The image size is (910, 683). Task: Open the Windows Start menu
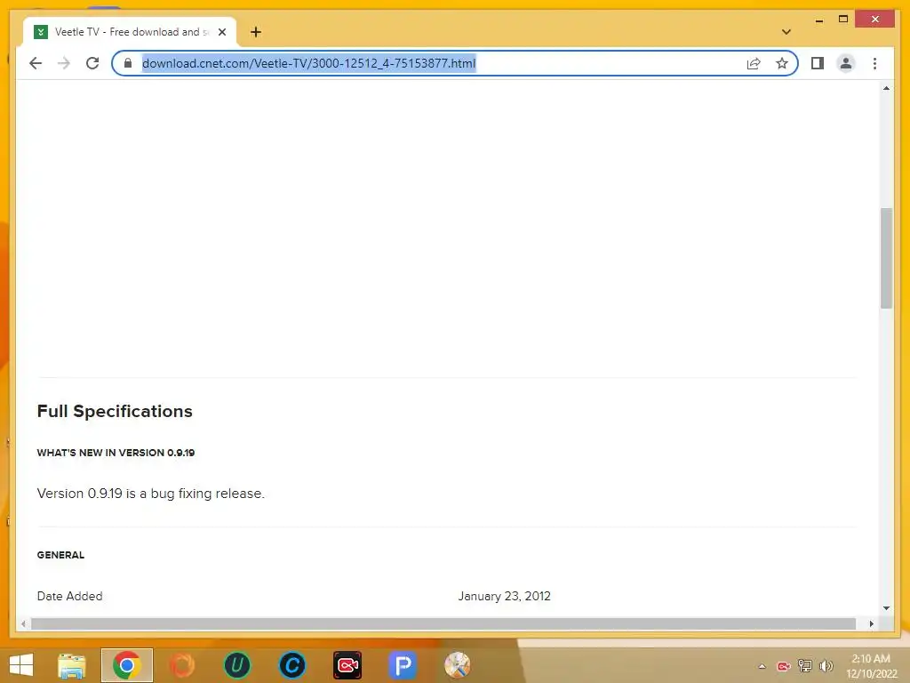(21, 665)
